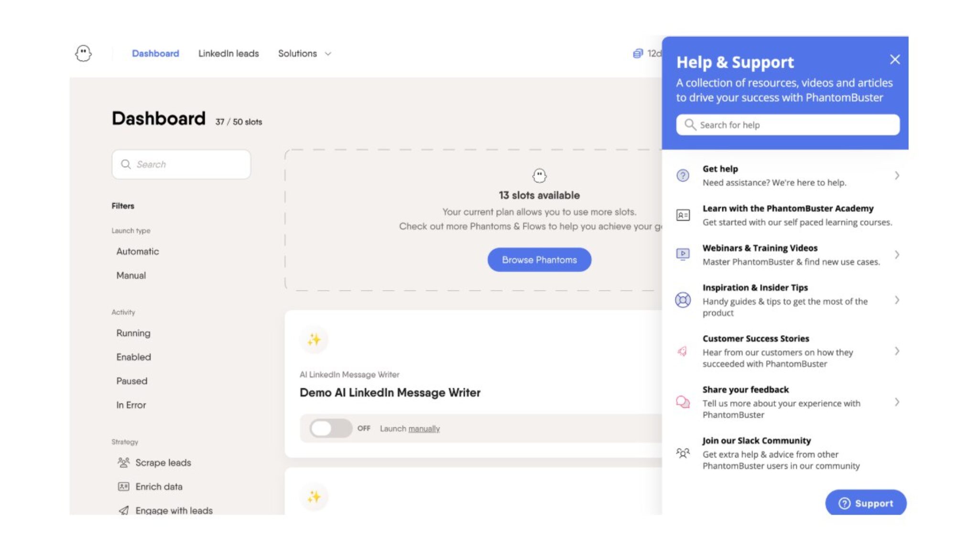Filter Phantoms by Enabled activity
The width and height of the screenshot is (979, 550).
[x=133, y=357]
